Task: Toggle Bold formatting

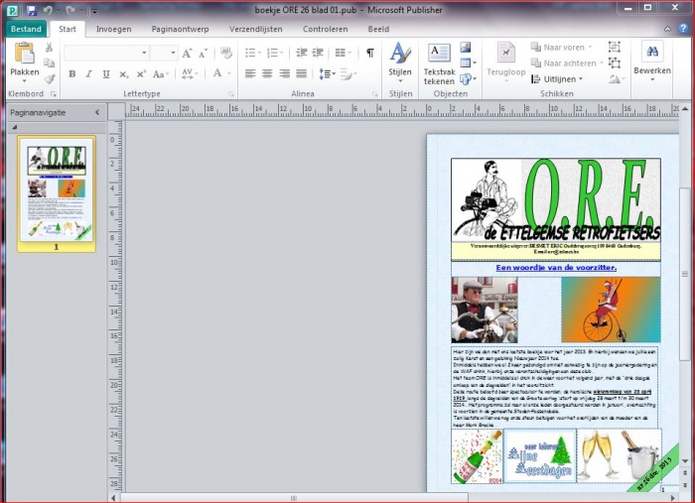Action: pyautogui.click(x=71, y=74)
